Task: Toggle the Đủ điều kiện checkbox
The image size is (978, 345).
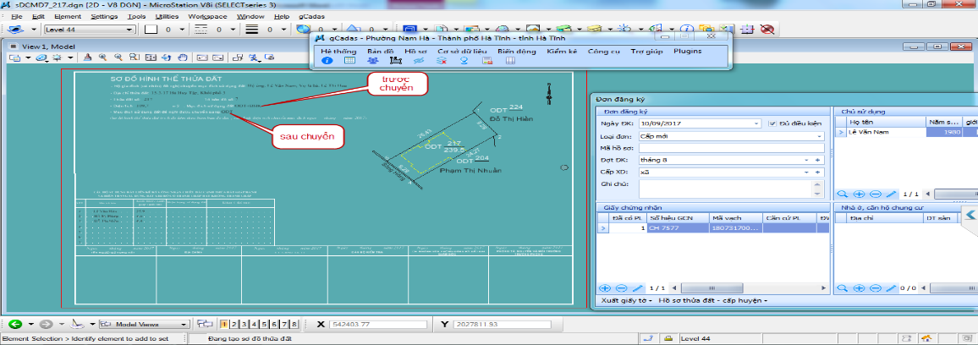Action: 772,123
